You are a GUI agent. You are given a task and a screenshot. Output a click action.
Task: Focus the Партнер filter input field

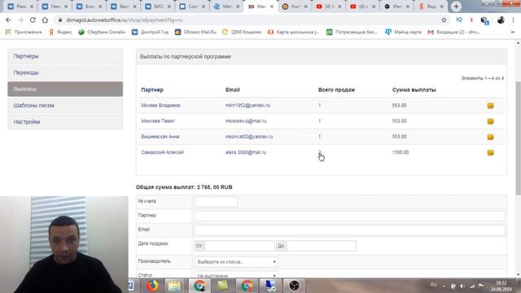(349, 216)
